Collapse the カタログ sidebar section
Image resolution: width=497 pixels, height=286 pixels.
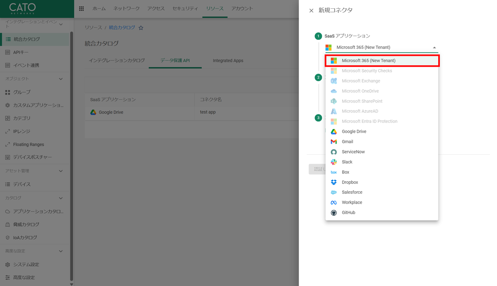pyautogui.click(x=61, y=198)
